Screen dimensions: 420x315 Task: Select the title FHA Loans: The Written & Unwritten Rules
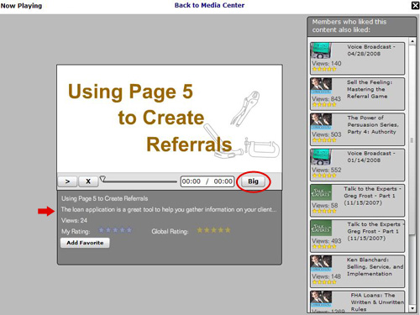(377, 302)
